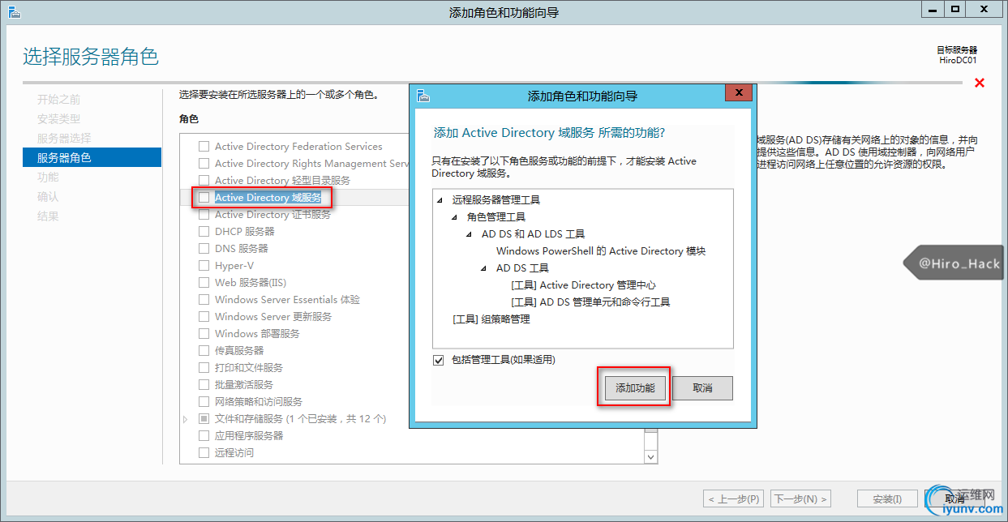The height and width of the screenshot is (522, 1008).
Task: Check the Active Directory Rights Management role box
Action: click(x=204, y=164)
